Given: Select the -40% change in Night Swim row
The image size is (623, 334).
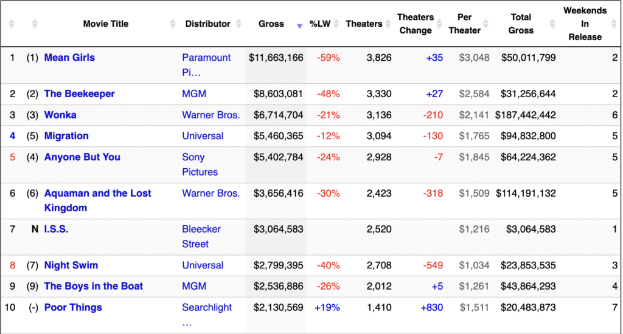Looking at the screenshot, I should pyautogui.click(x=328, y=265).
